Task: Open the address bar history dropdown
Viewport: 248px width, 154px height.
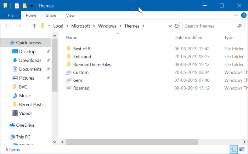Action: 170,26
